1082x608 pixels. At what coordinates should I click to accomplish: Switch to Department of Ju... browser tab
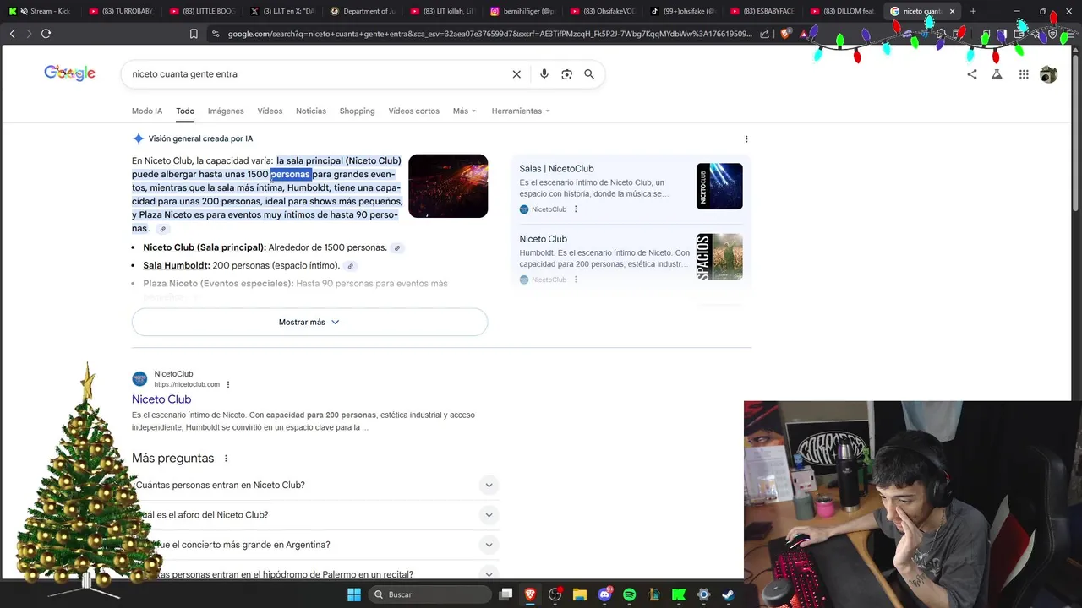click(x=362, y=11)
